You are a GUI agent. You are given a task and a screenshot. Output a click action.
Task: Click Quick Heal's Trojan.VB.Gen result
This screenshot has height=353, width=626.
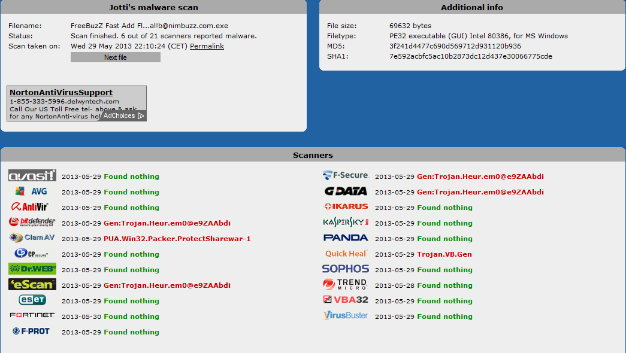[x=444, y=254]
